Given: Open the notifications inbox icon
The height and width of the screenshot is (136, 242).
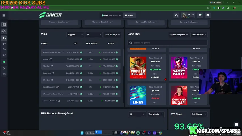Looking at the screenshot, I should tap(200, 15).
